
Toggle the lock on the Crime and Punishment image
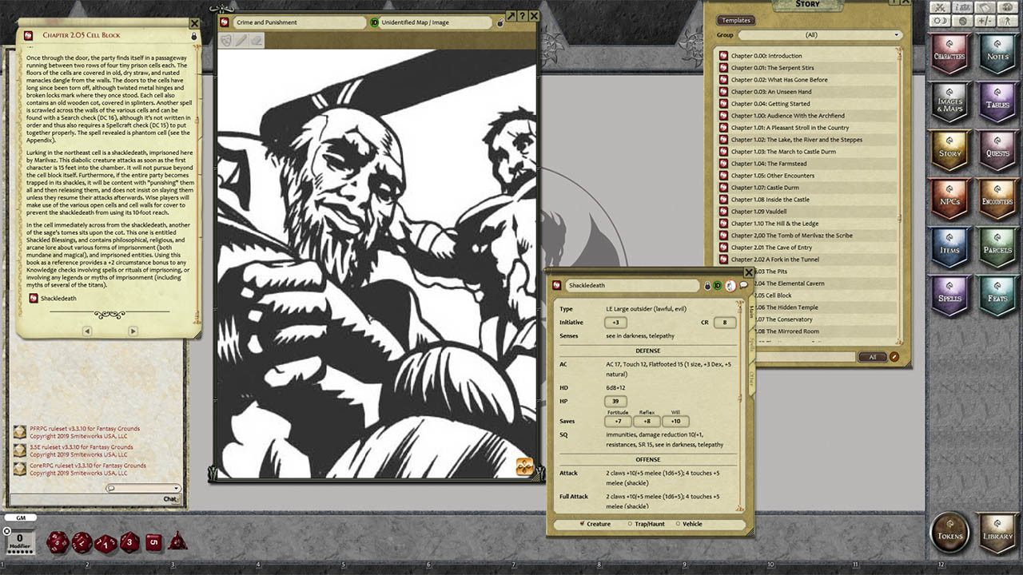[499, 23]
